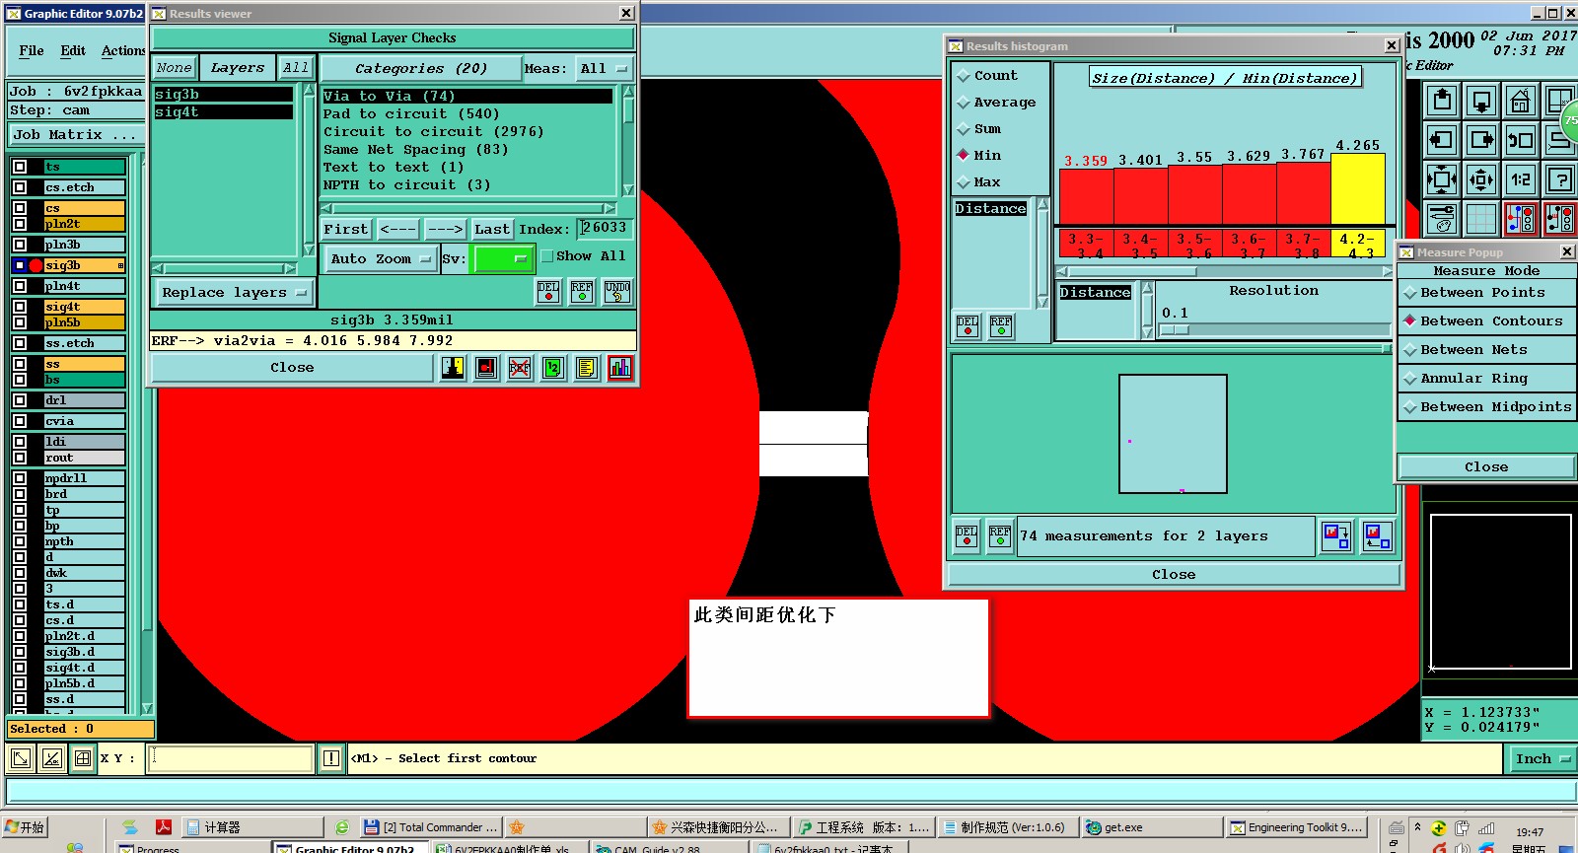Click the crossed-out REF icon in Results viewer
This screenshot has height=853, width=1578.
point(520,368)
